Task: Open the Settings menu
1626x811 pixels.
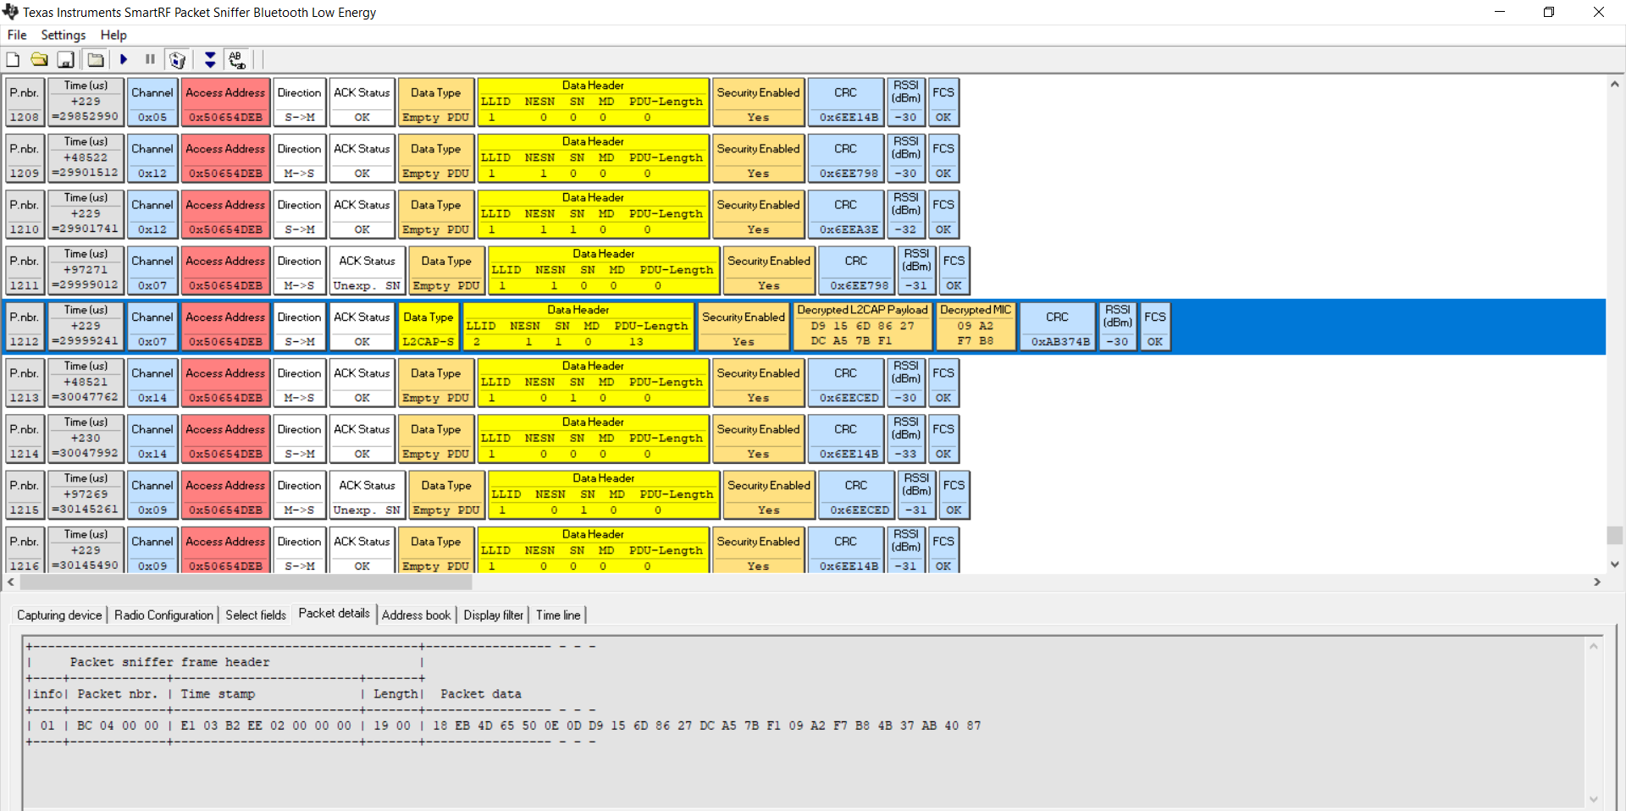Action: click(64, 35)
